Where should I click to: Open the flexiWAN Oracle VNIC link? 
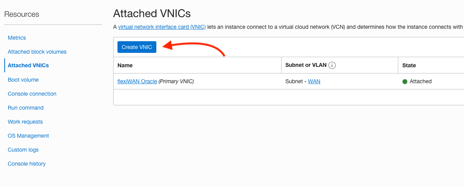137,81
